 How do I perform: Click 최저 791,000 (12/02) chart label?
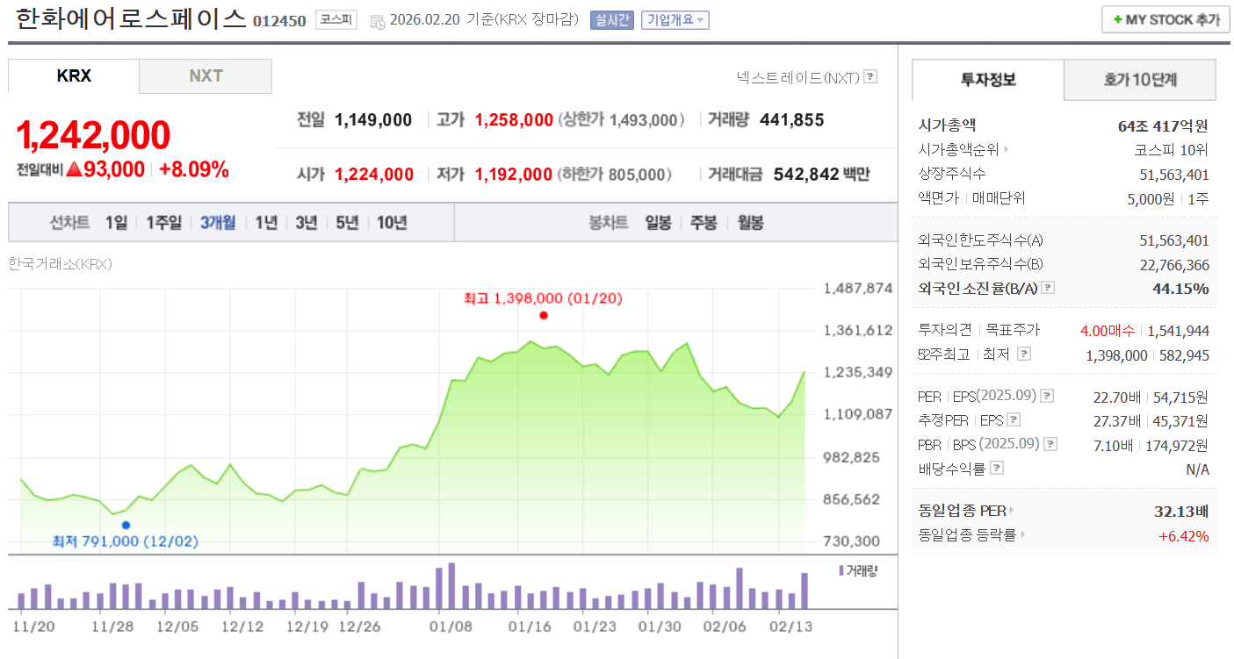(x=126, y=541)
